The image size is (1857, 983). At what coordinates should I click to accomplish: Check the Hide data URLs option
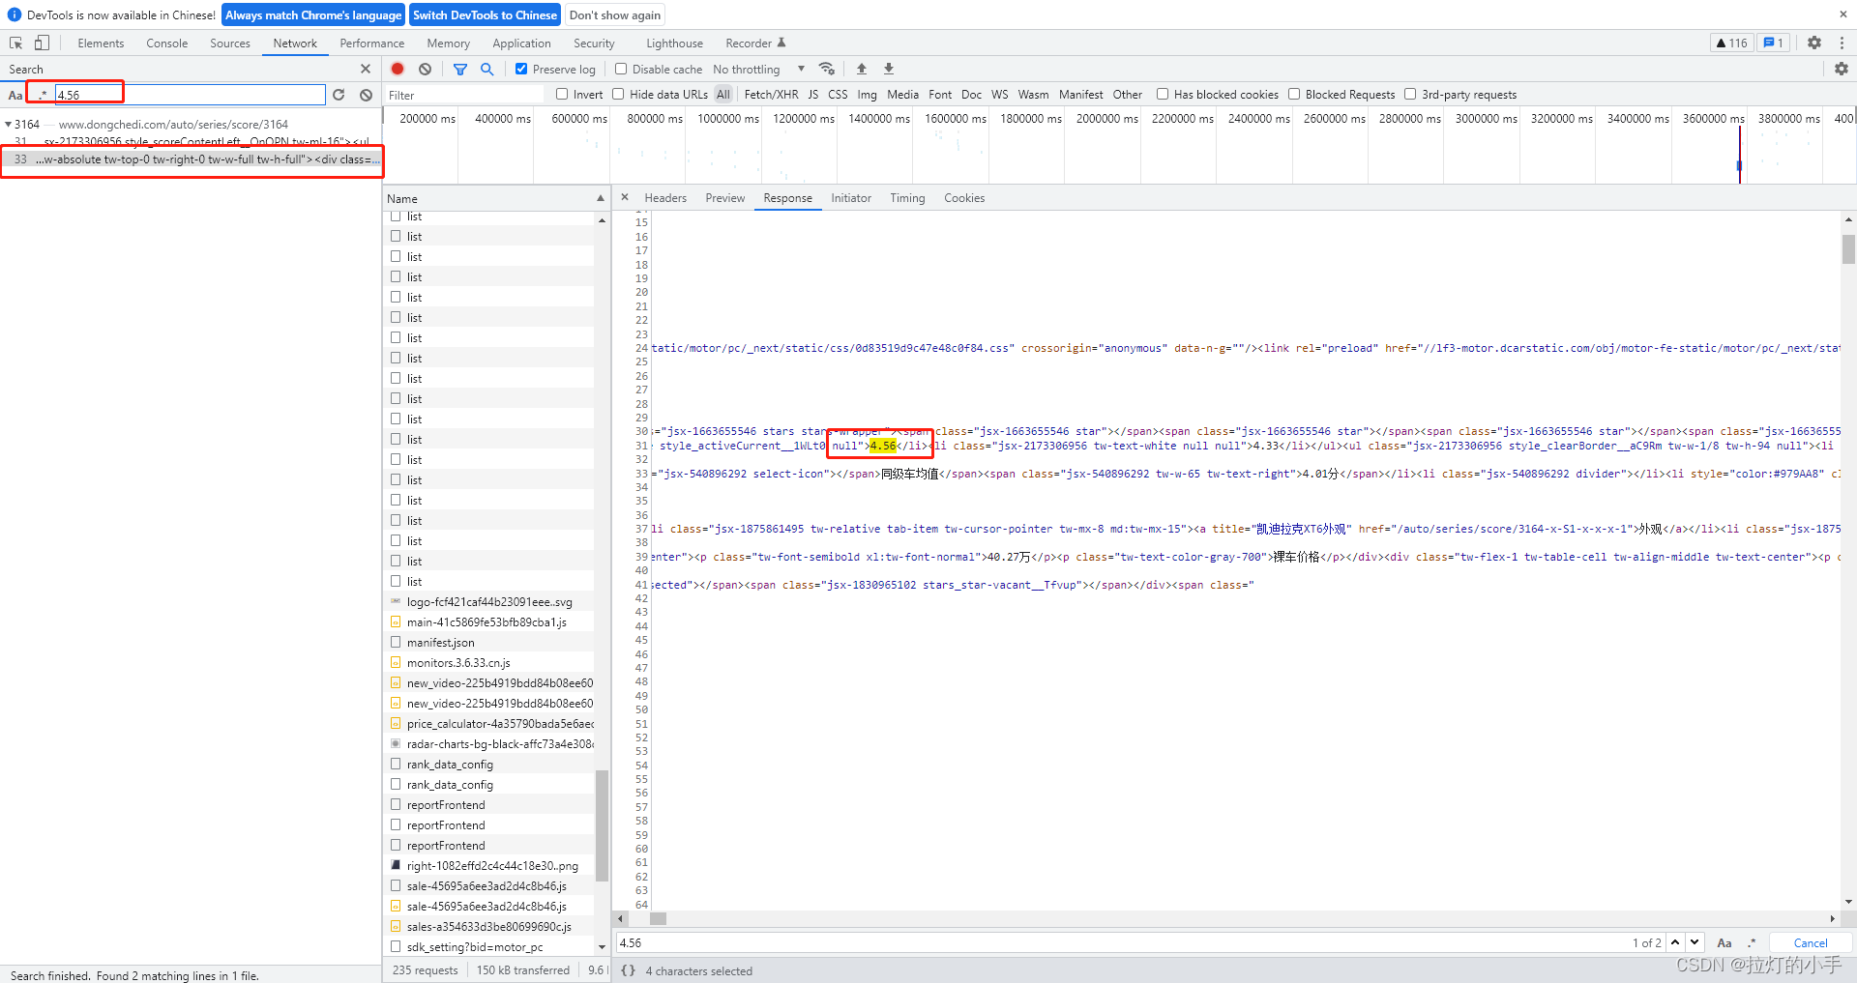pyautogui.click(x=618, y=94)
